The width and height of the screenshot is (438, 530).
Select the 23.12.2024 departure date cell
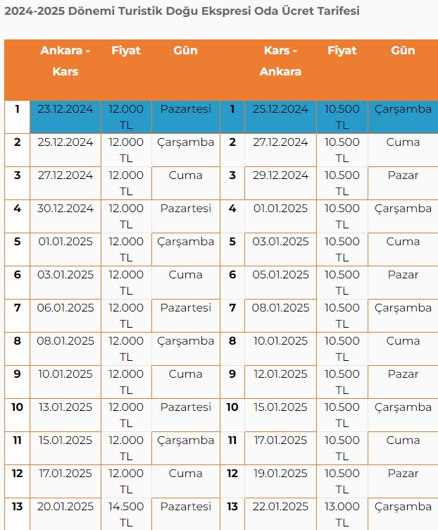coord(65,117)
